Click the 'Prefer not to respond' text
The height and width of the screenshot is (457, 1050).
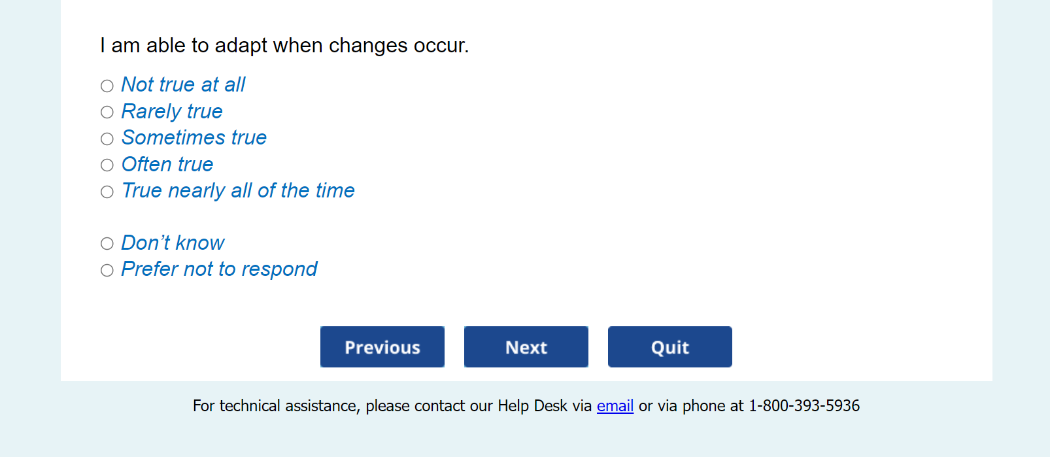(x=219, y=269)
